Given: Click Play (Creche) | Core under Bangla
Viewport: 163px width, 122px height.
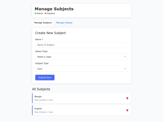Looking at the screenshot, I should pyautogui.click(x=44, y=100).
